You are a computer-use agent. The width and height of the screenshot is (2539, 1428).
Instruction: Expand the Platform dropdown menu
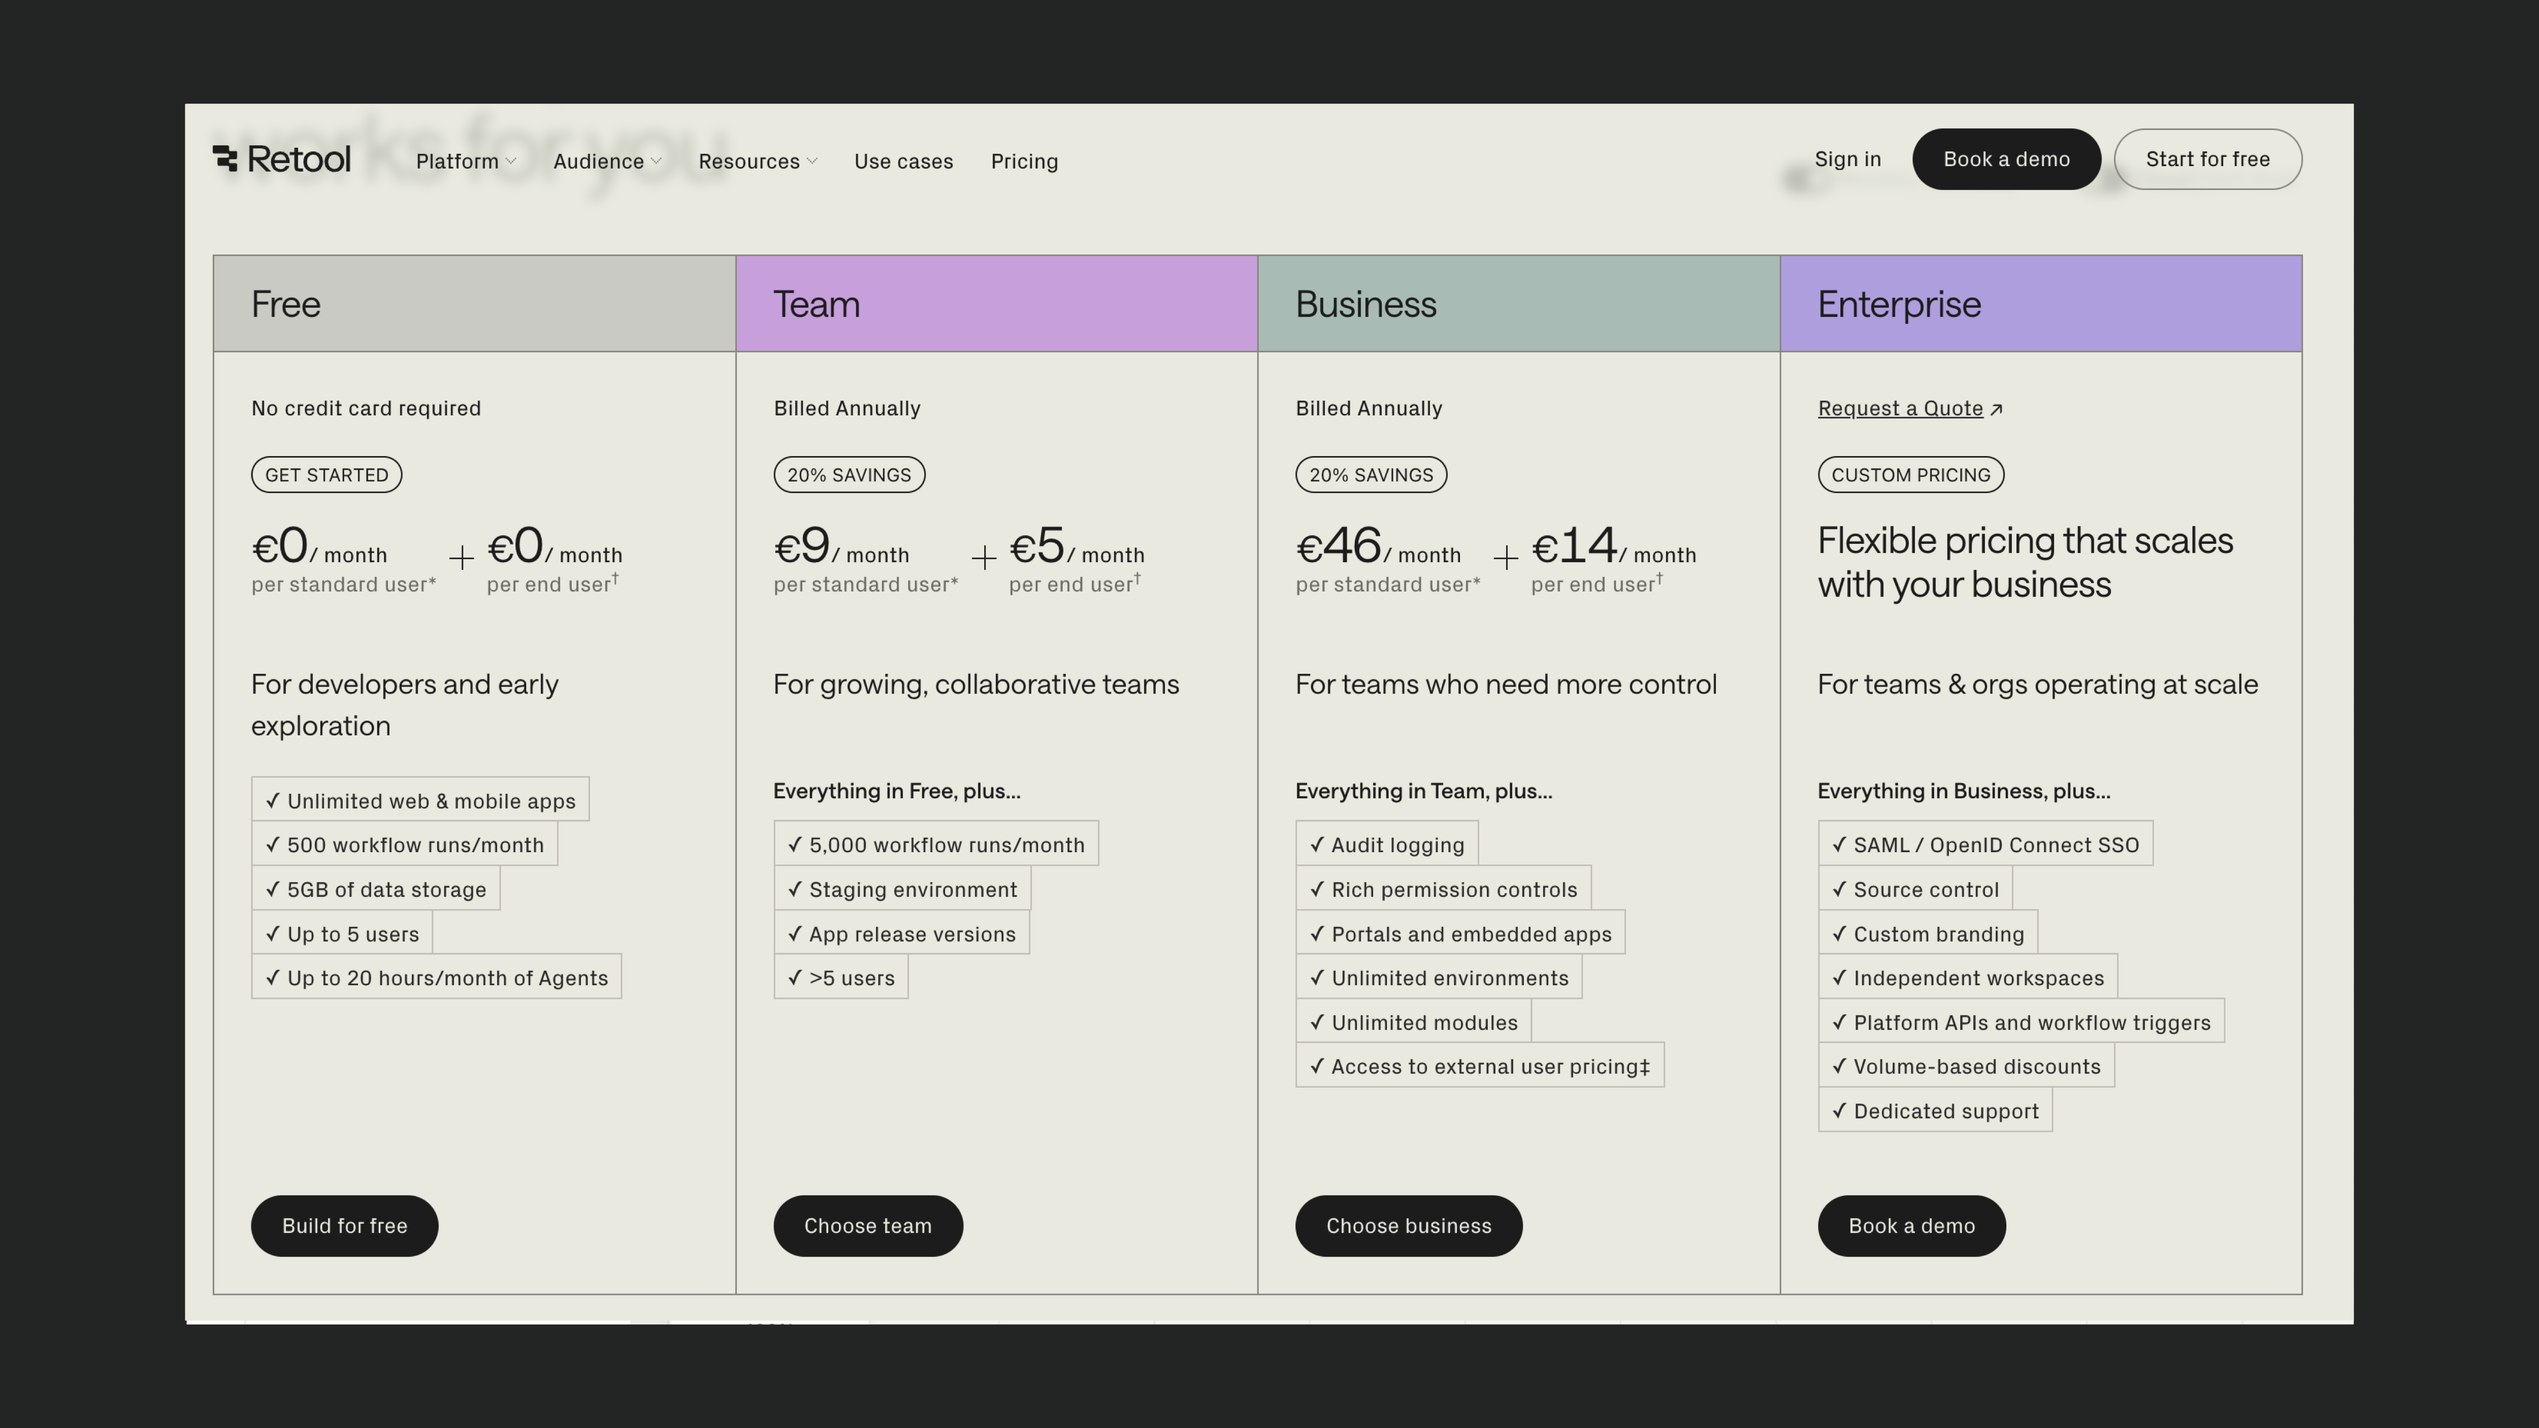point(465,161)
